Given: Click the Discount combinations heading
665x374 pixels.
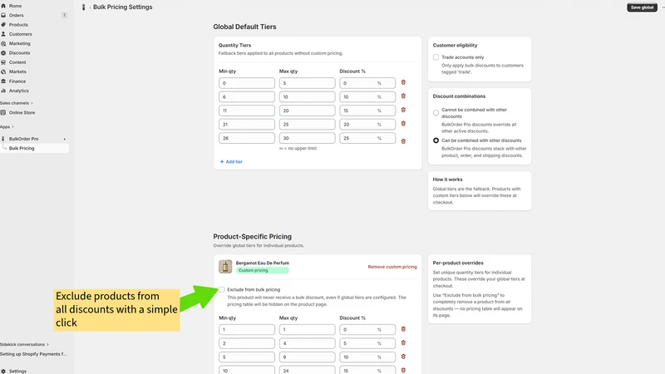Looking at the screenshot, I should (459, 96).
